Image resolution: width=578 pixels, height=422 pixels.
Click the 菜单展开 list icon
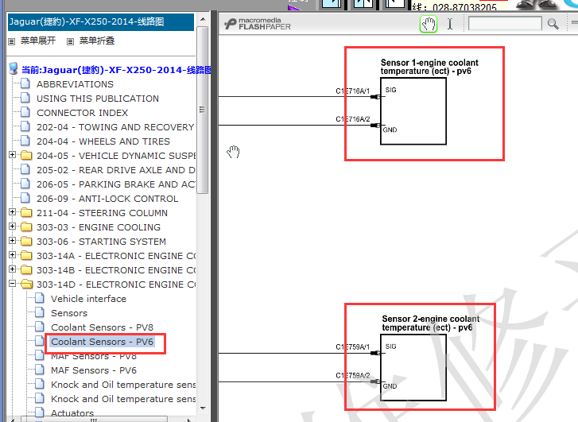[x=12, y=41]
